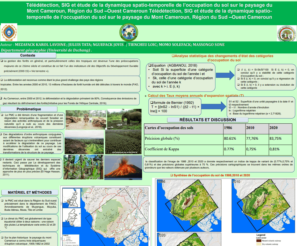Click the climat du PMC paragraph
This screenshot has width=297, height=246.
29,223
